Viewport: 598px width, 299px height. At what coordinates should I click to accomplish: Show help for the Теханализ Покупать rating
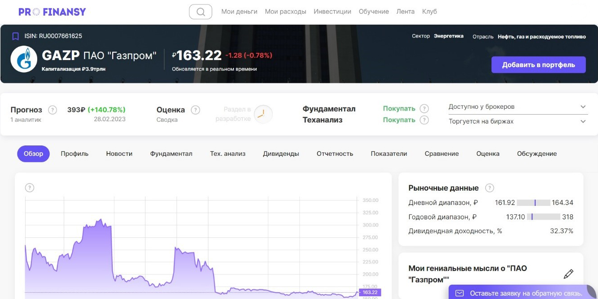tap(424, 120)
